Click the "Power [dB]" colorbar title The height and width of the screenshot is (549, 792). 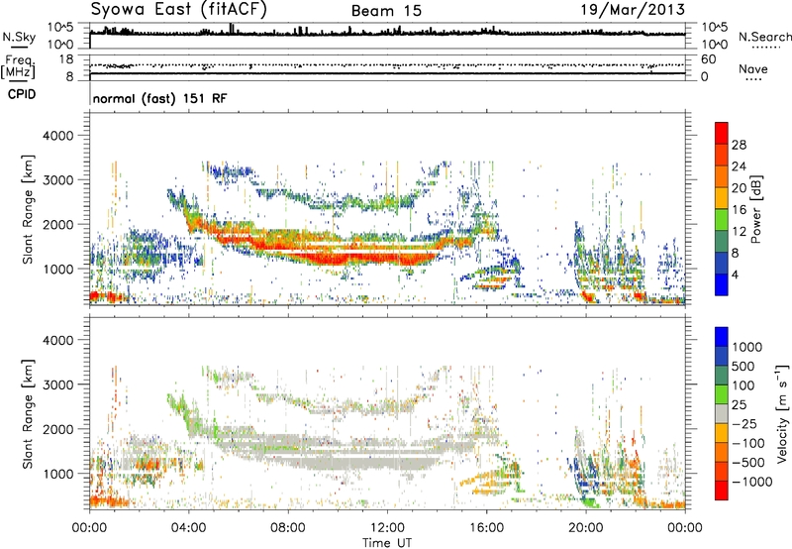(755, 209)
